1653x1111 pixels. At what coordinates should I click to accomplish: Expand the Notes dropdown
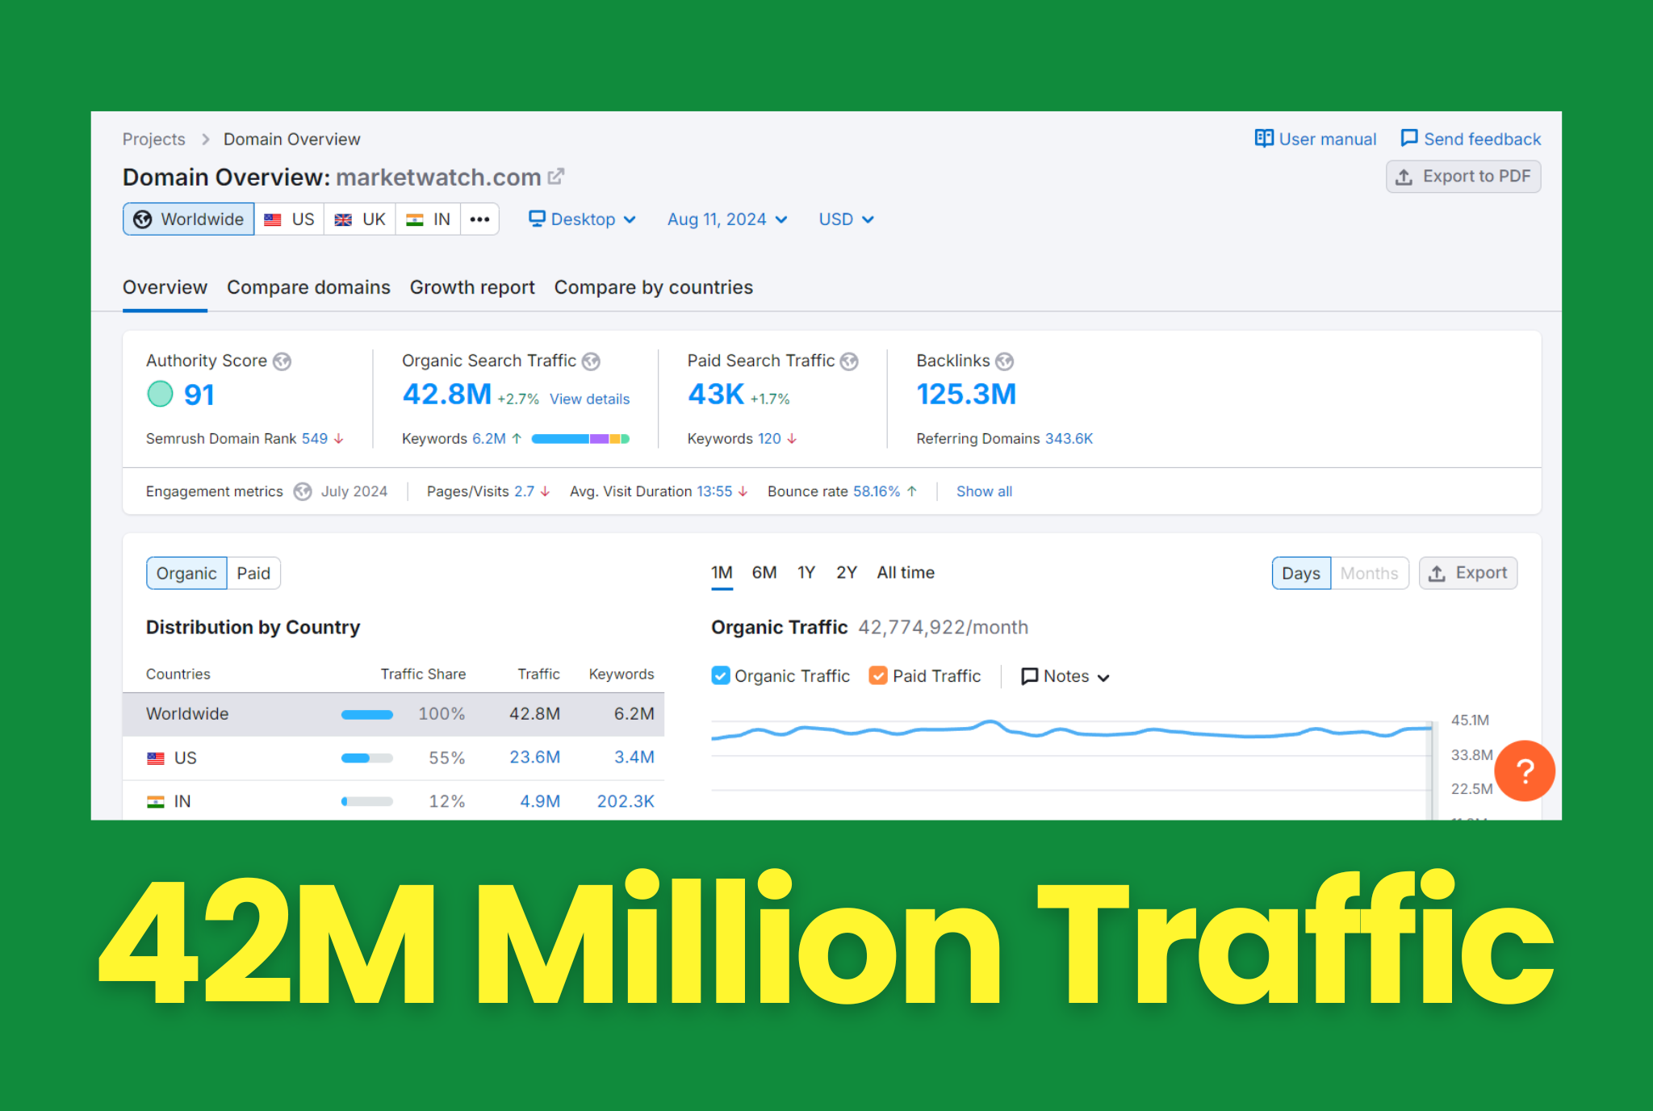coord(1065,676)
